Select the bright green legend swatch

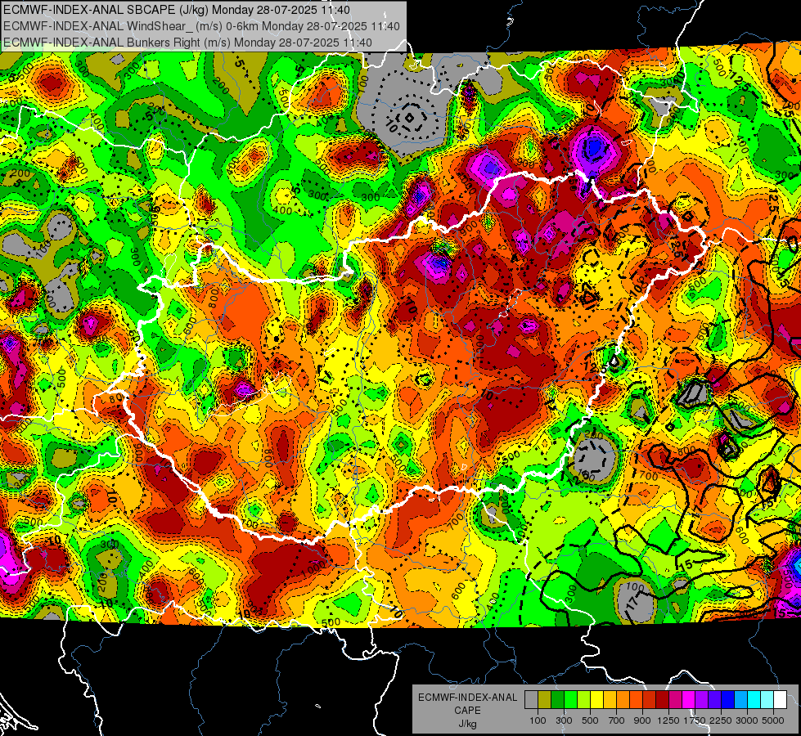point(570,700)
